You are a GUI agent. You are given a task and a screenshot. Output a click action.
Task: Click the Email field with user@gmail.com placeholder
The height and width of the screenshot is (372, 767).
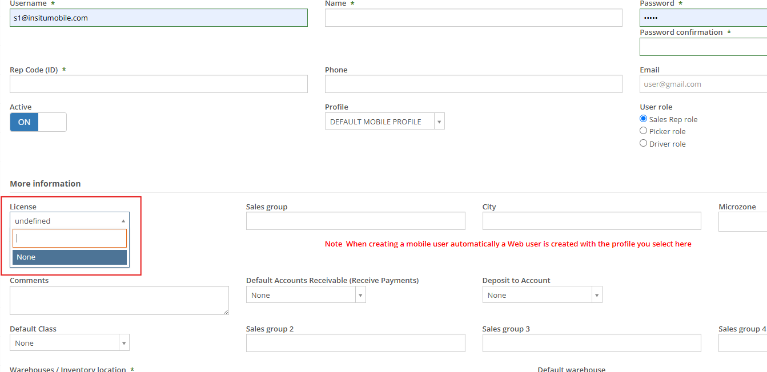coord(703,84)
